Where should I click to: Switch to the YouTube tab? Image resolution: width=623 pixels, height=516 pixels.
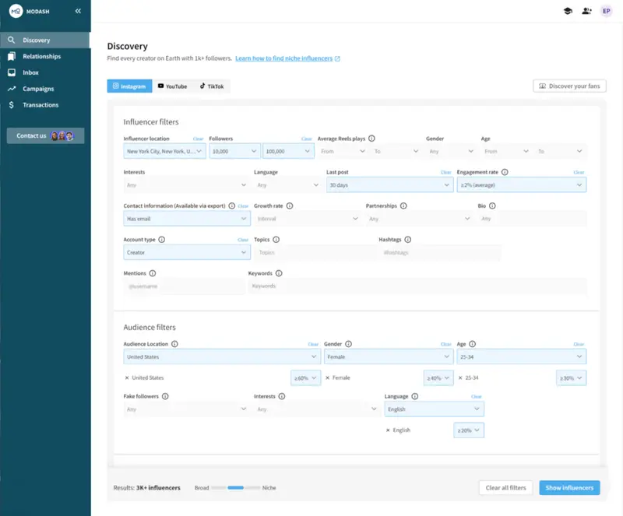click(172, 86)
